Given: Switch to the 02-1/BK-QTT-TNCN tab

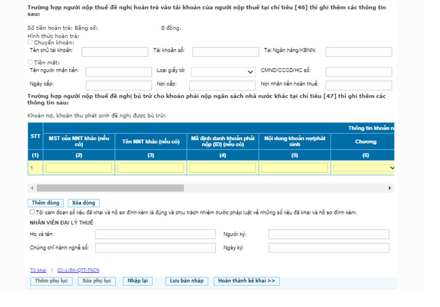Looking at the screenshot, I should tap(78, 270).
